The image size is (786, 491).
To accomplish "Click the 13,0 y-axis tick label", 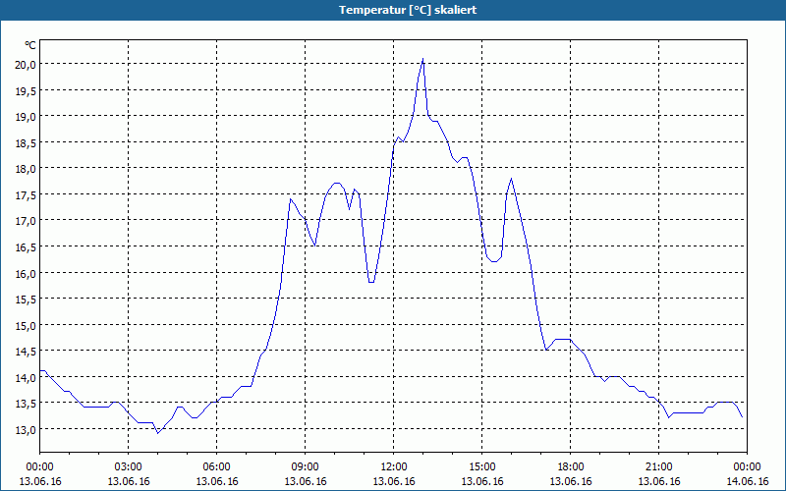I will (26, 429).
